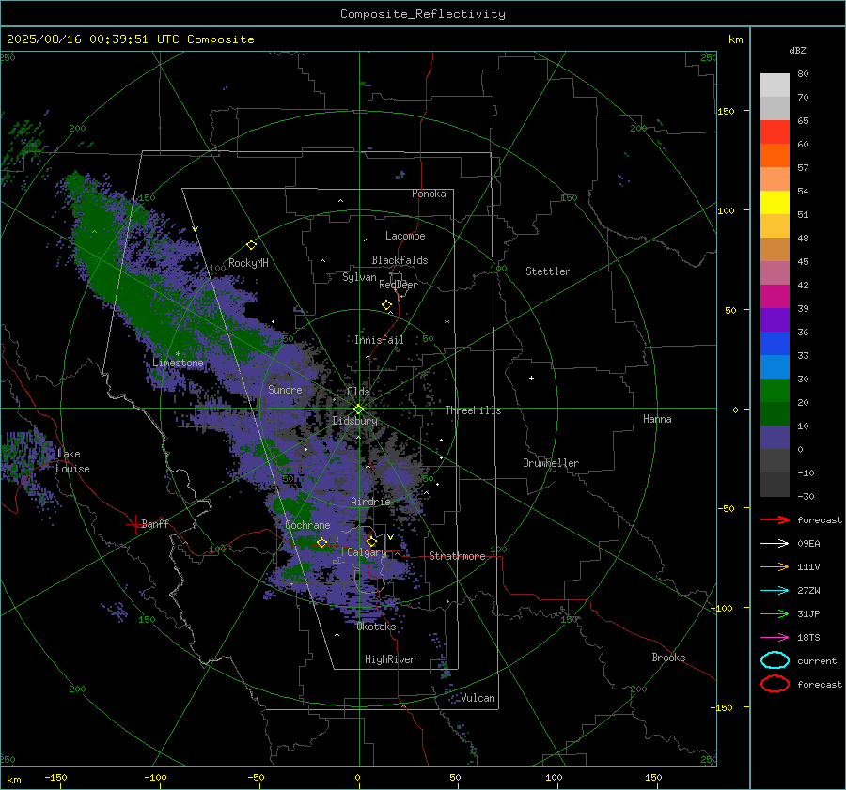Click the Olds city label
The image size is (846, 790).
[x=358, y=392]
